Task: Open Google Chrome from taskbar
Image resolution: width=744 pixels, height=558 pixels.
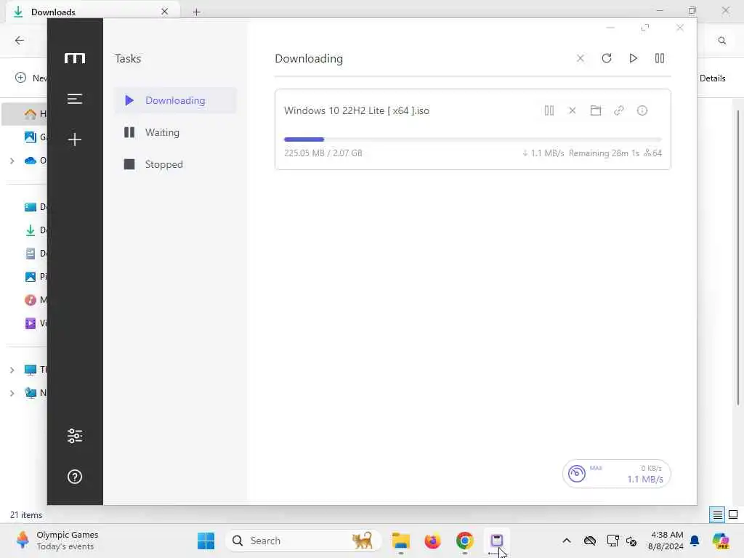Action: tap(464, 541)
